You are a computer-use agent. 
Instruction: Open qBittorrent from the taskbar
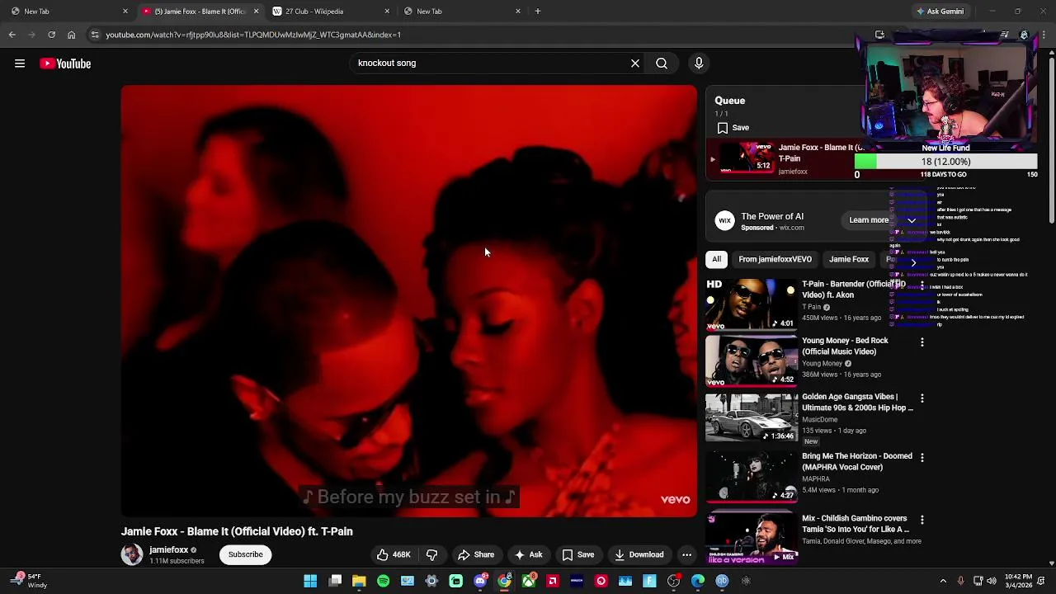pos(722,581)
